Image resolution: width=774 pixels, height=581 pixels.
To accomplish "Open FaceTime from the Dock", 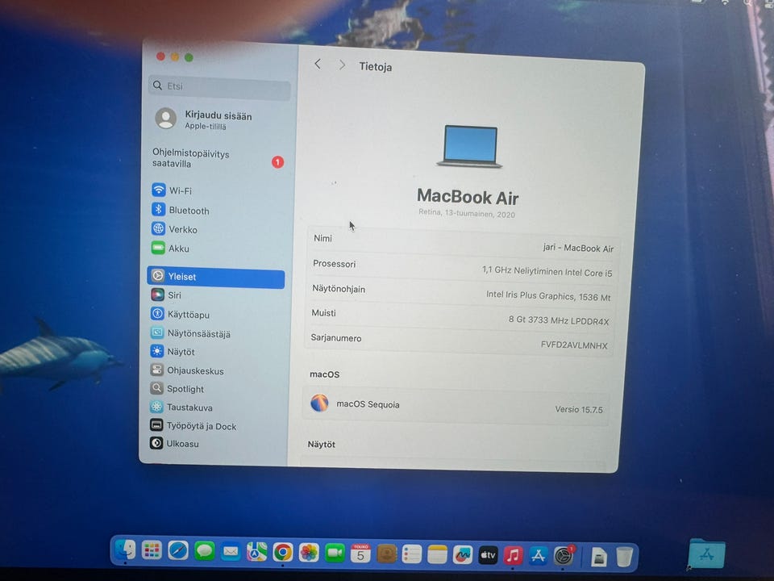I will coord(335,553).
